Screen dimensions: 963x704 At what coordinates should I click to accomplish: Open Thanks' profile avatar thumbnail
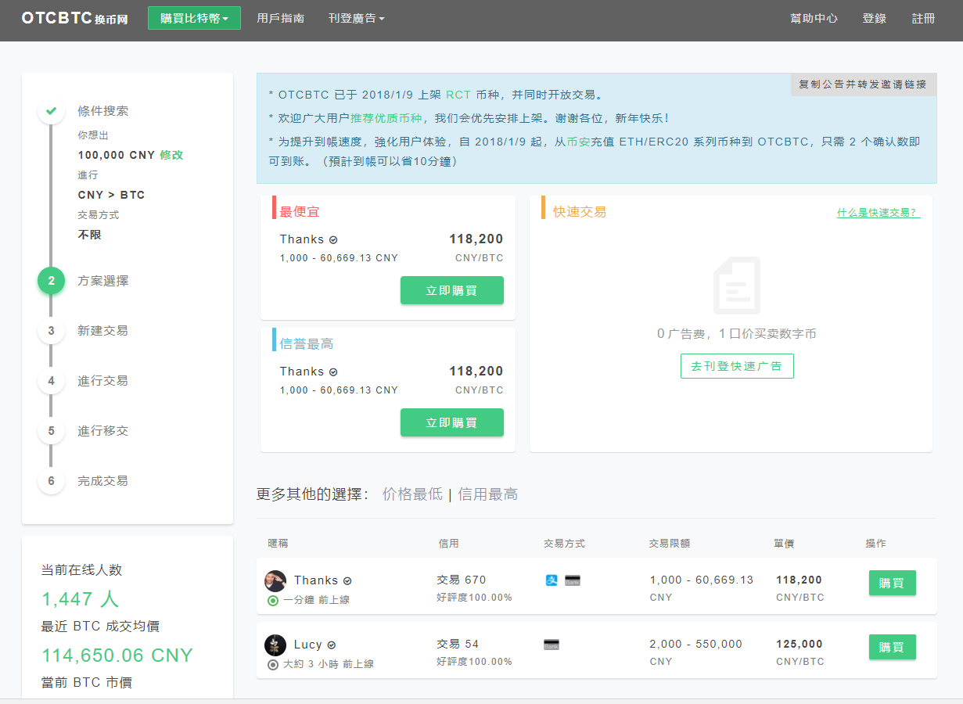tap(275, 580)
